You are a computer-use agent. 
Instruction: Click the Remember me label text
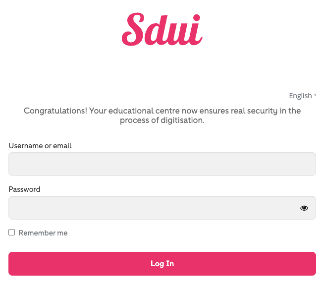pyautogui.click(x=43, y=233)
